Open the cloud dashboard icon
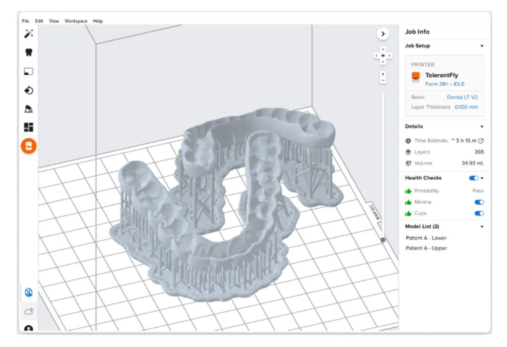The image size is (507, 347). [x=28, y=311]
